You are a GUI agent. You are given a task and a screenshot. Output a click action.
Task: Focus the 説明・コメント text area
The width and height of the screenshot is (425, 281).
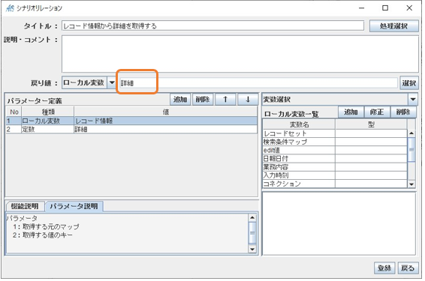tap(240, 54)
